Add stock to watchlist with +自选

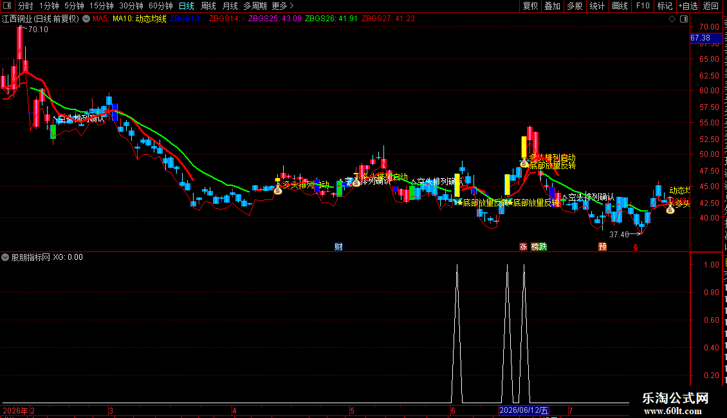pyautogui.click(x=688, y=6)
